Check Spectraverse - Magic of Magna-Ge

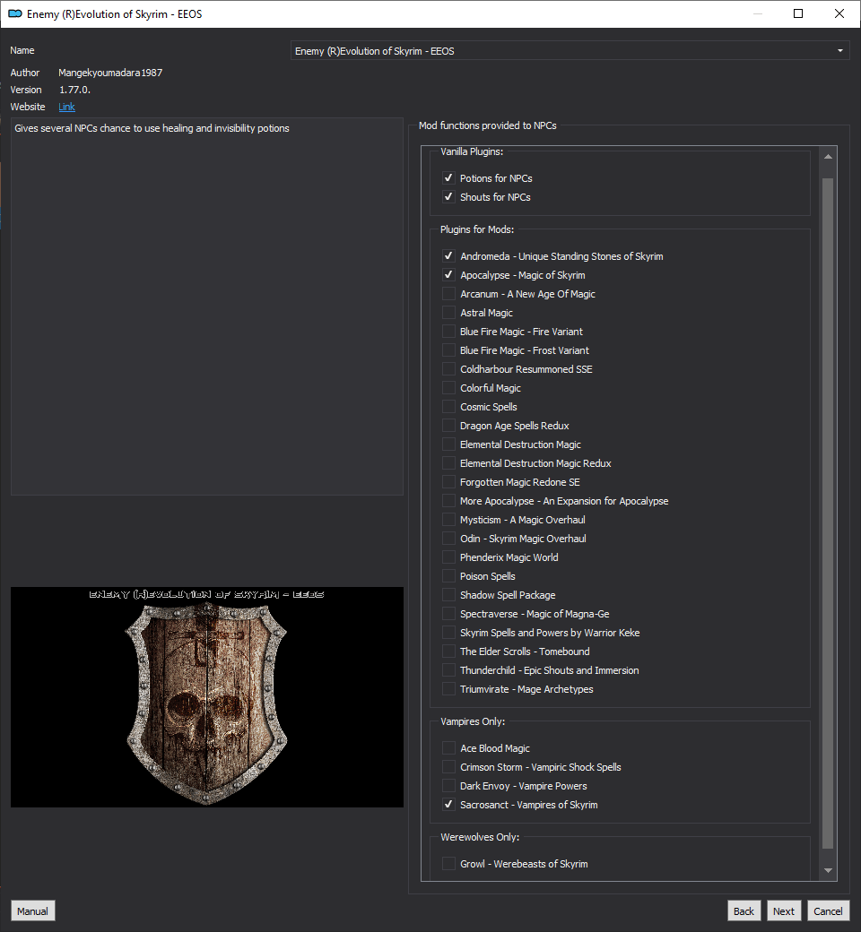pyautogui.click(x=448, y=614)
